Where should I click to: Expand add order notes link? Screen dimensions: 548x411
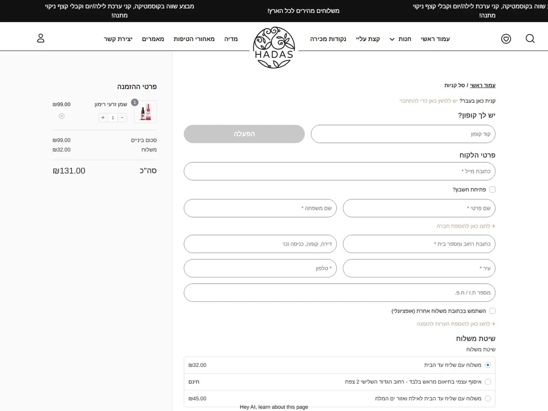(x=456, y=324)
